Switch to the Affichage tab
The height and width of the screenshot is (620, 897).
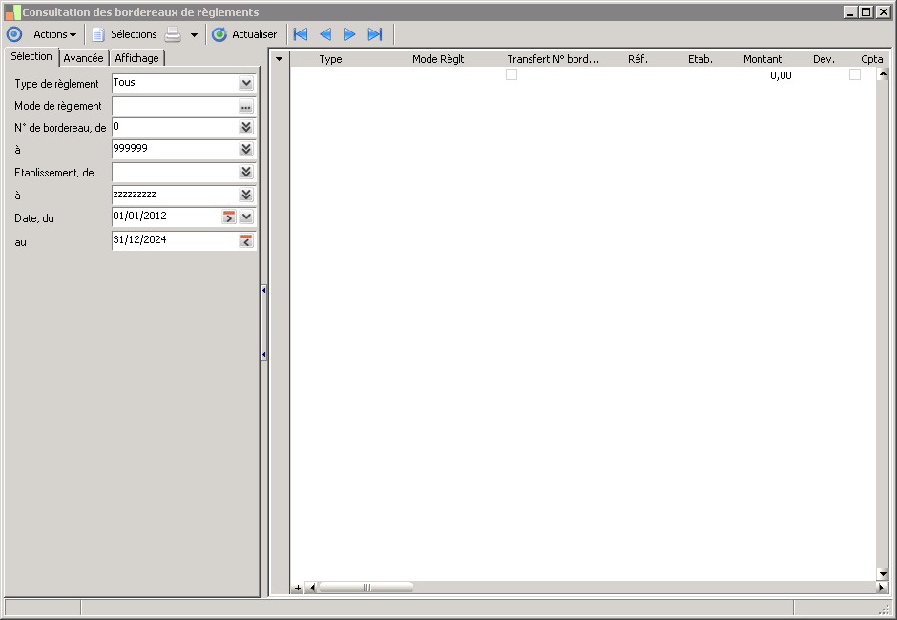(x=137, y=58)
